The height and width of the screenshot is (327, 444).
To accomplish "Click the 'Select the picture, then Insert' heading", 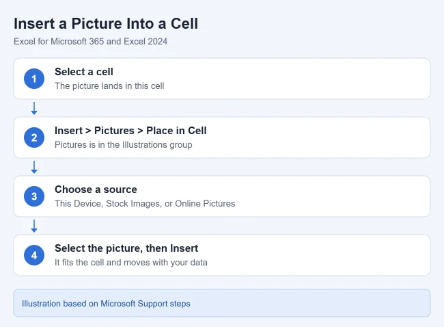I will (x=126, y=248).
